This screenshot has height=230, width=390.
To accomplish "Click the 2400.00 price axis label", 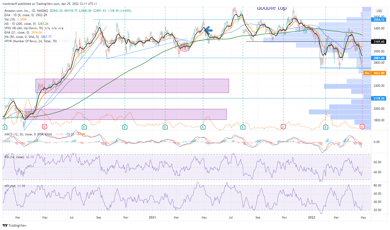I will coord(379,86).
